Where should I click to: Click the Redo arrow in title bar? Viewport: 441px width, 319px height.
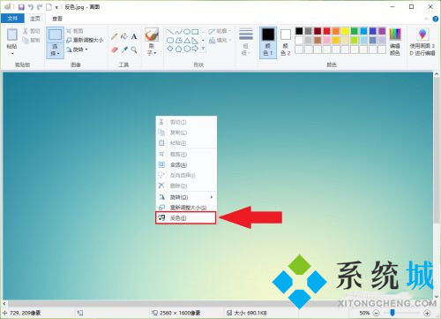click(40, 7)
